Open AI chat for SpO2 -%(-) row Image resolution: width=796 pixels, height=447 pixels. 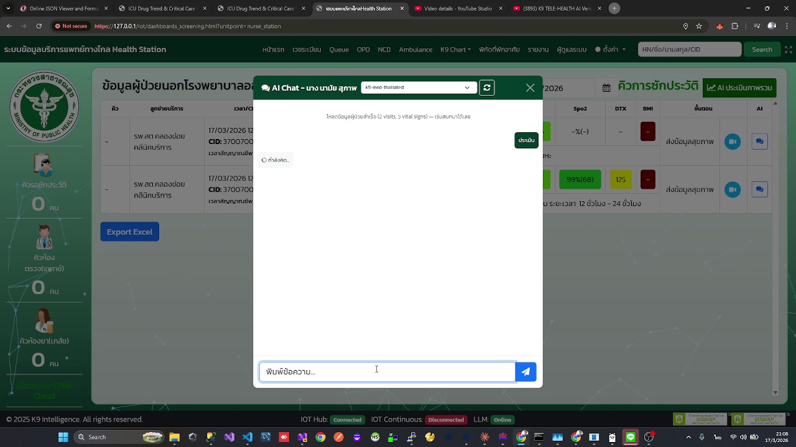click(x=759, y=142)
